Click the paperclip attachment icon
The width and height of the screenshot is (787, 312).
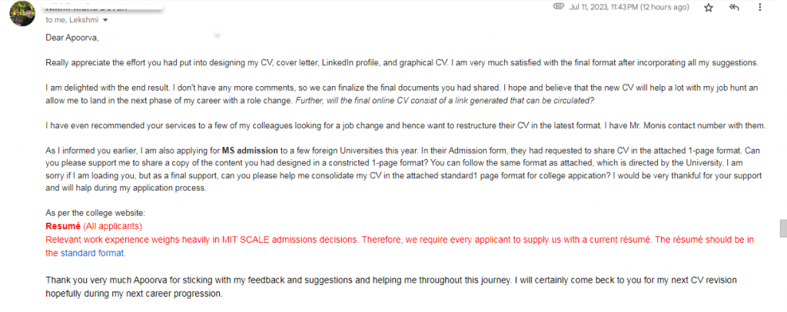pos(559,7)
